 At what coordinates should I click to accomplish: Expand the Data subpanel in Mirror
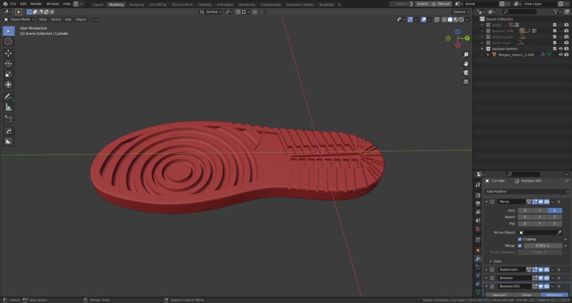pos(490,262)
